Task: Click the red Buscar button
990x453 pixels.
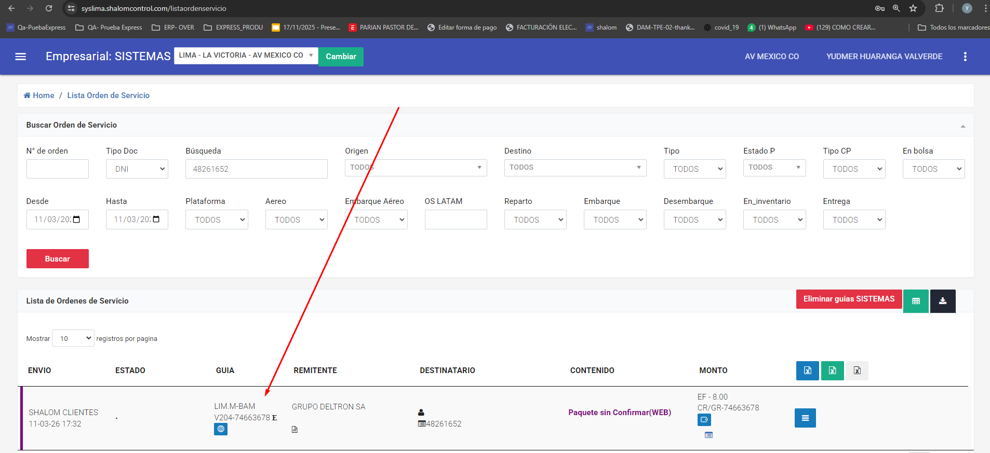Action: [57, 259]
